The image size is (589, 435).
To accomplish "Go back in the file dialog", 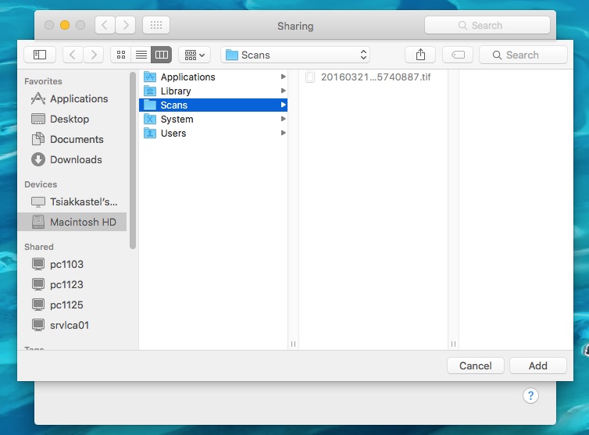I will [73, 55].
